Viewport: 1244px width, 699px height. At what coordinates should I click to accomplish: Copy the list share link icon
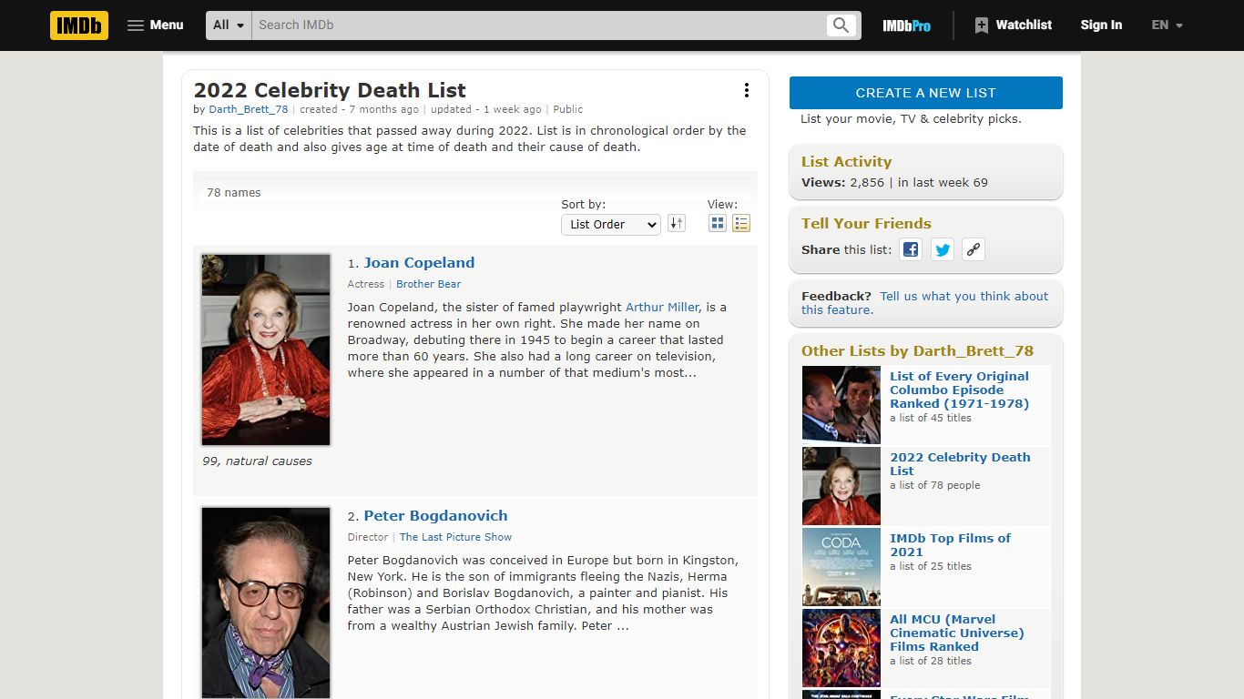coord(974,249)
